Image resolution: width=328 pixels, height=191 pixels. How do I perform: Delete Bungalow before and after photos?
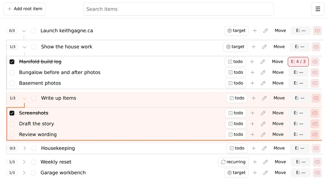click(x=315, y=73)
